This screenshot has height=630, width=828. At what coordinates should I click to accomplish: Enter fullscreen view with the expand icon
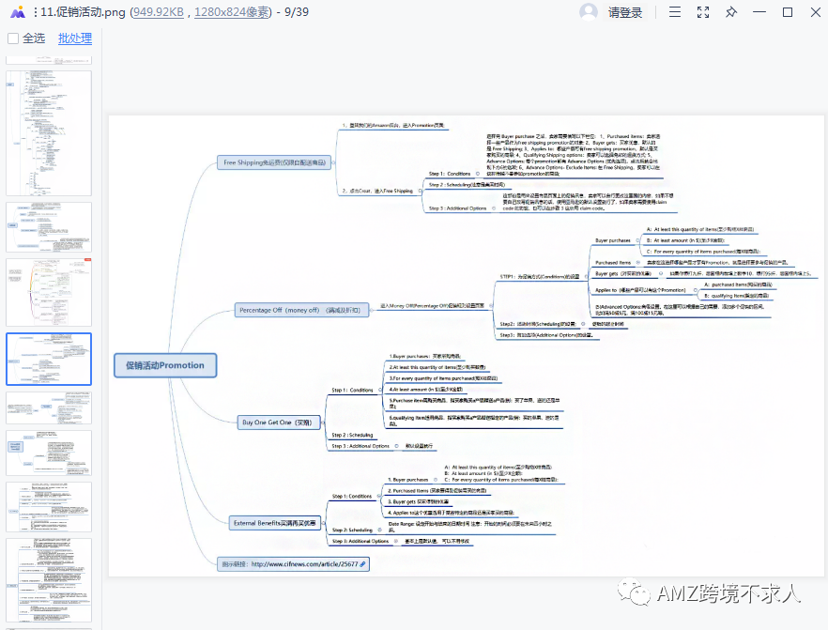[x=703, y=12]
